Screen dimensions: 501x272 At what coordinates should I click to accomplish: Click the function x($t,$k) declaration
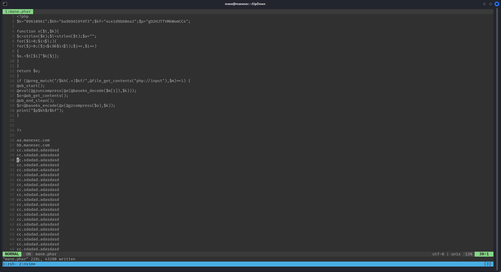(x=38, y=31)
